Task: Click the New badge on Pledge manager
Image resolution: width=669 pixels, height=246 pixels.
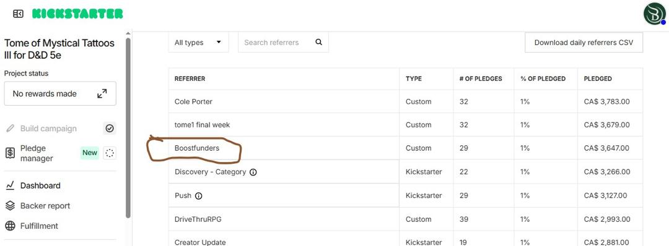Action: tap(90, 153)
